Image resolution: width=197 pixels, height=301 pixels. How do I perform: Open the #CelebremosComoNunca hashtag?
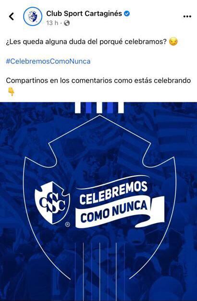pos(48,61)
